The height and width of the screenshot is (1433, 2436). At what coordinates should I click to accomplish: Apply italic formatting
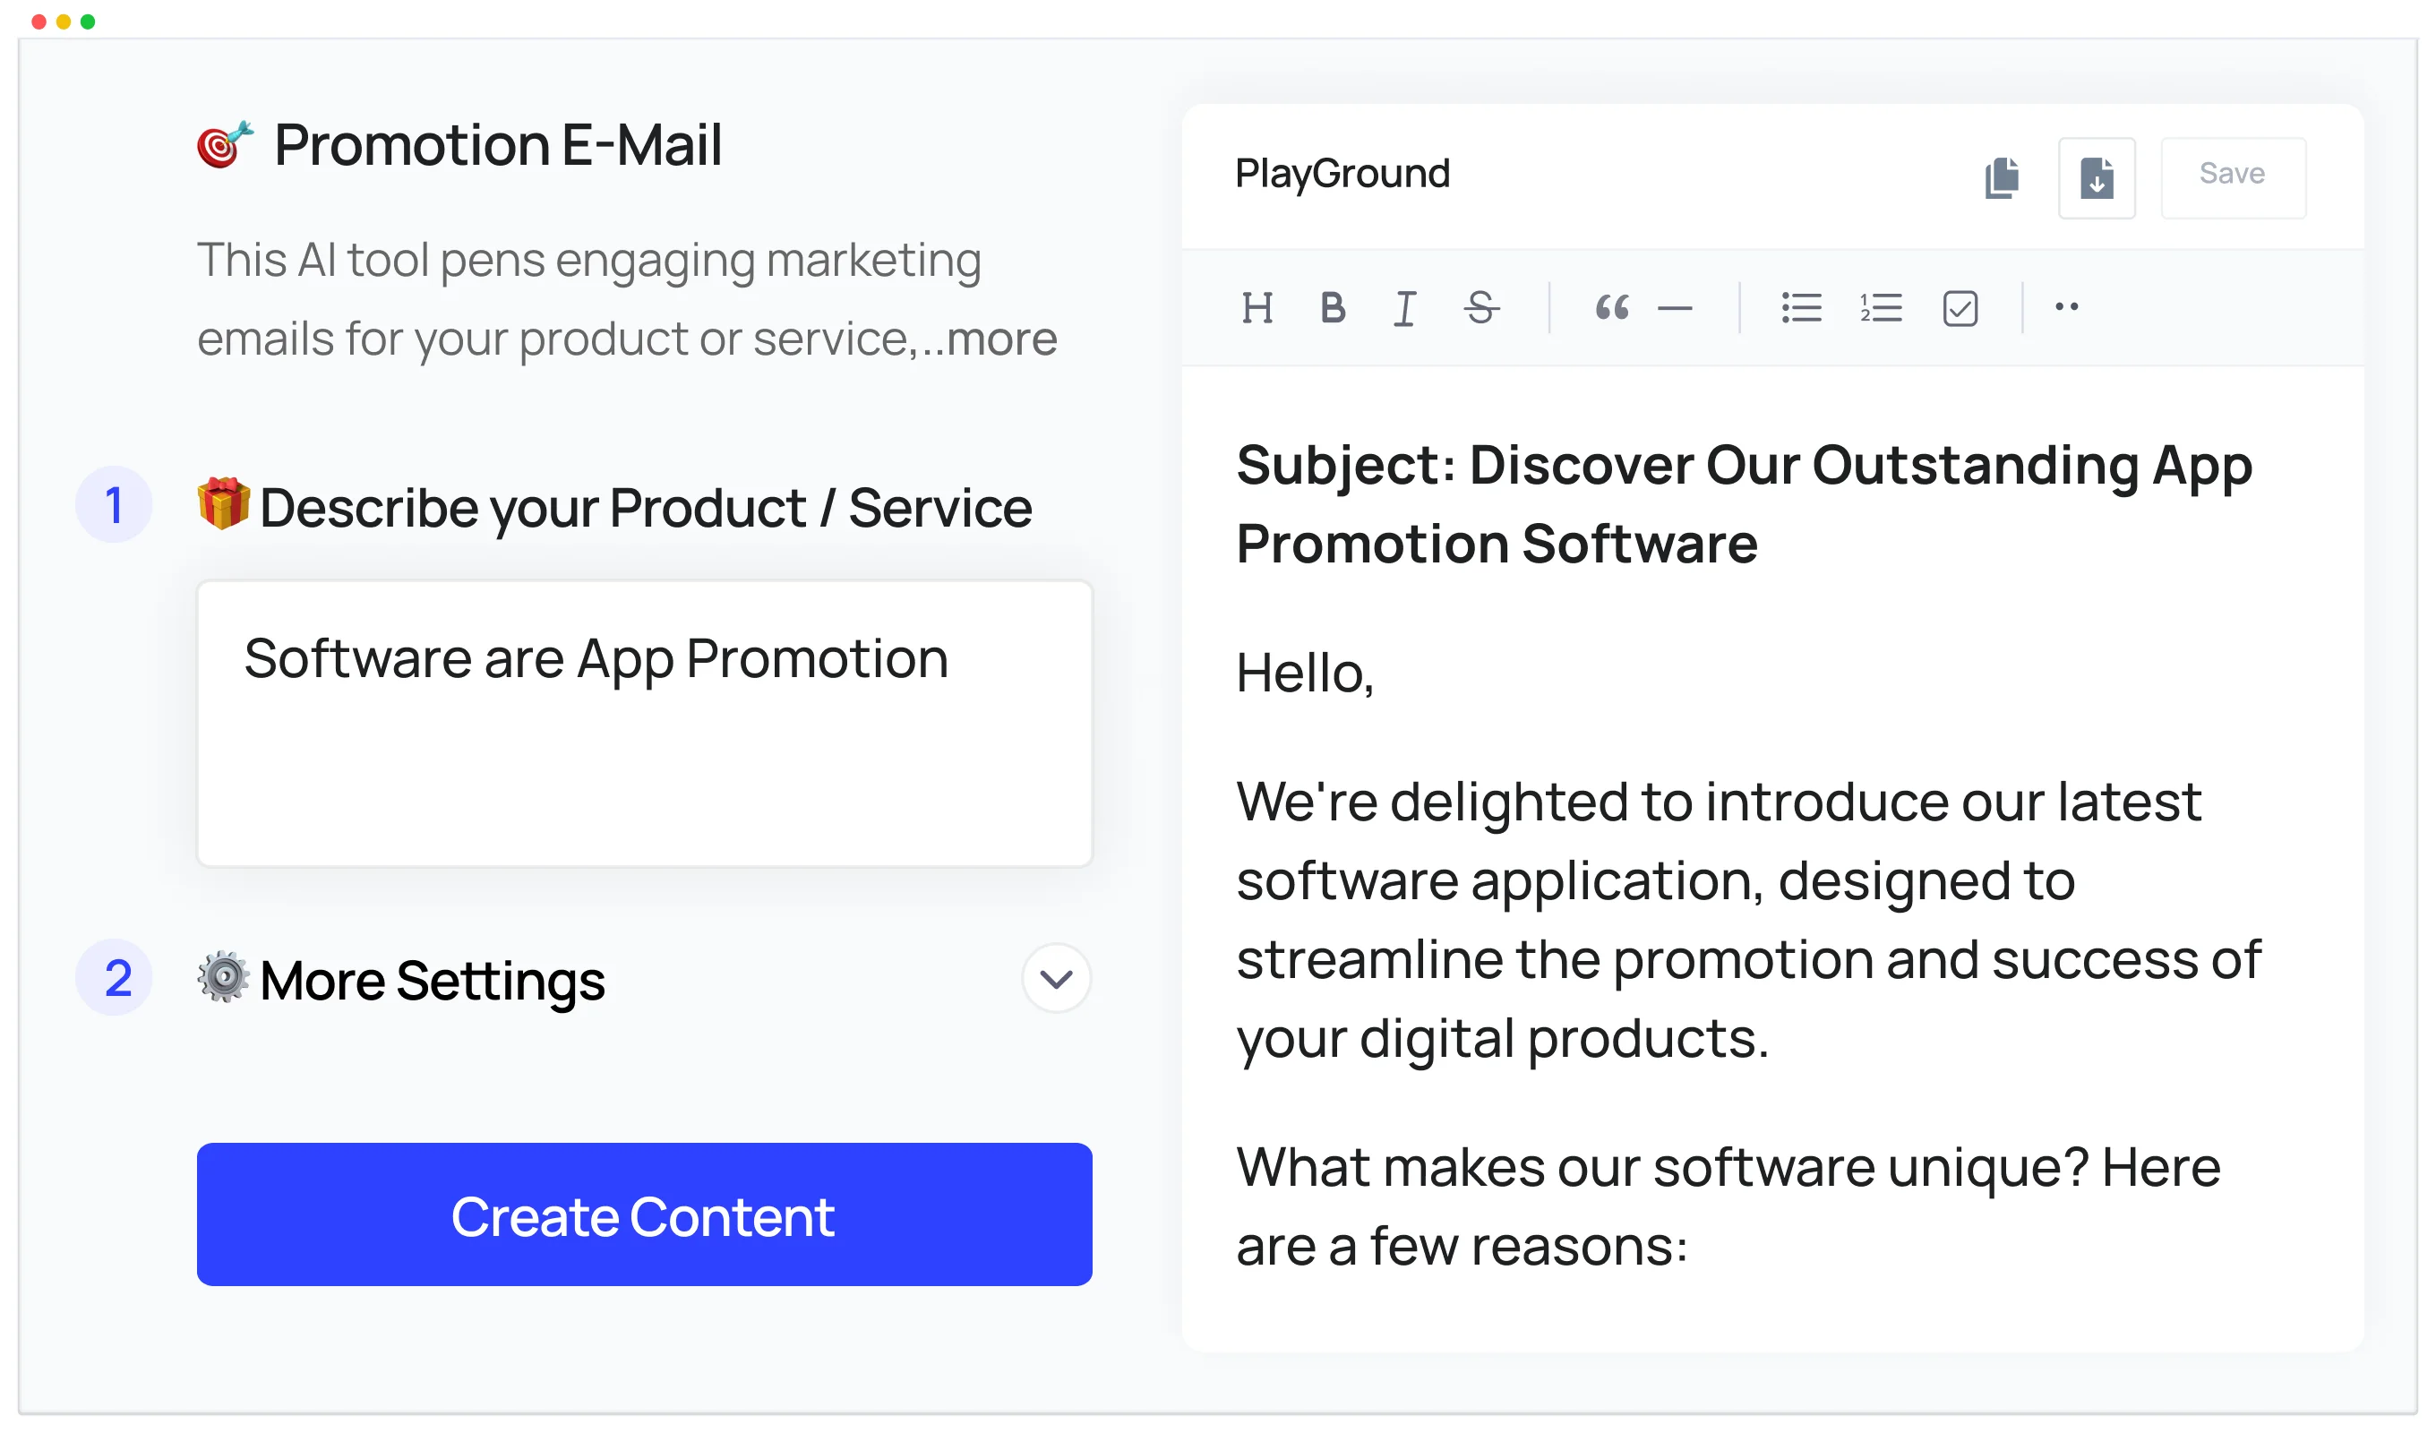point(1405,307)
